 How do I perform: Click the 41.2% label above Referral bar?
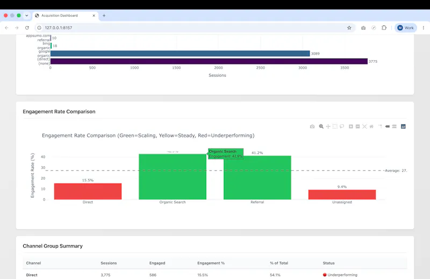click(257, 153)
